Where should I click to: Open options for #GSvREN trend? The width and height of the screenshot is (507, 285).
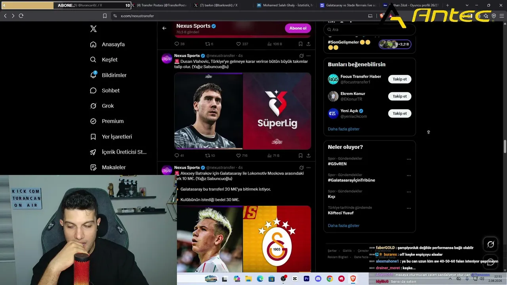click(409, 159)
